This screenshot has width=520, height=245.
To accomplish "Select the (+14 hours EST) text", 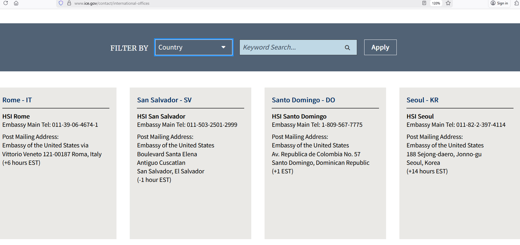I will pyautogui.click(x=427, y=172).
